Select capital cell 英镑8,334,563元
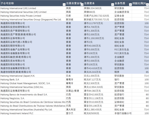Viewport: 149px width, 115px height. click(99, 8)
